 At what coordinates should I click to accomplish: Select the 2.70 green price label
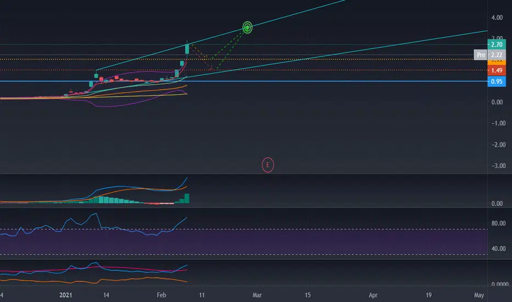tap(497, 44)
